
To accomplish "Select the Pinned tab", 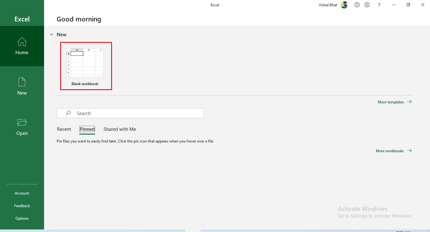I will [87, 129].
